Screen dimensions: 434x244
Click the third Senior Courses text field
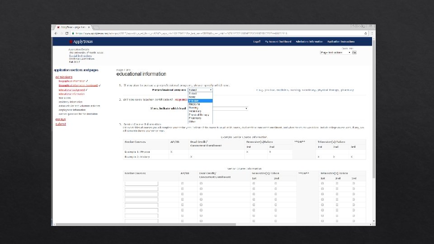pos(142,194)
